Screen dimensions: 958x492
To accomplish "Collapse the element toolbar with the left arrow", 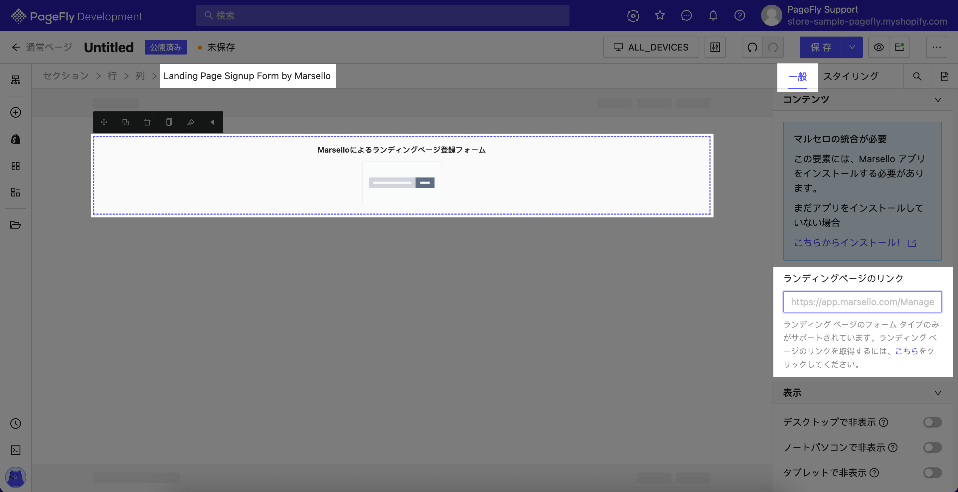I will coord(212,122).
